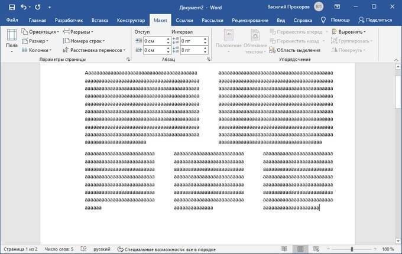Switch to the Рассылки tab

(212, 20)
